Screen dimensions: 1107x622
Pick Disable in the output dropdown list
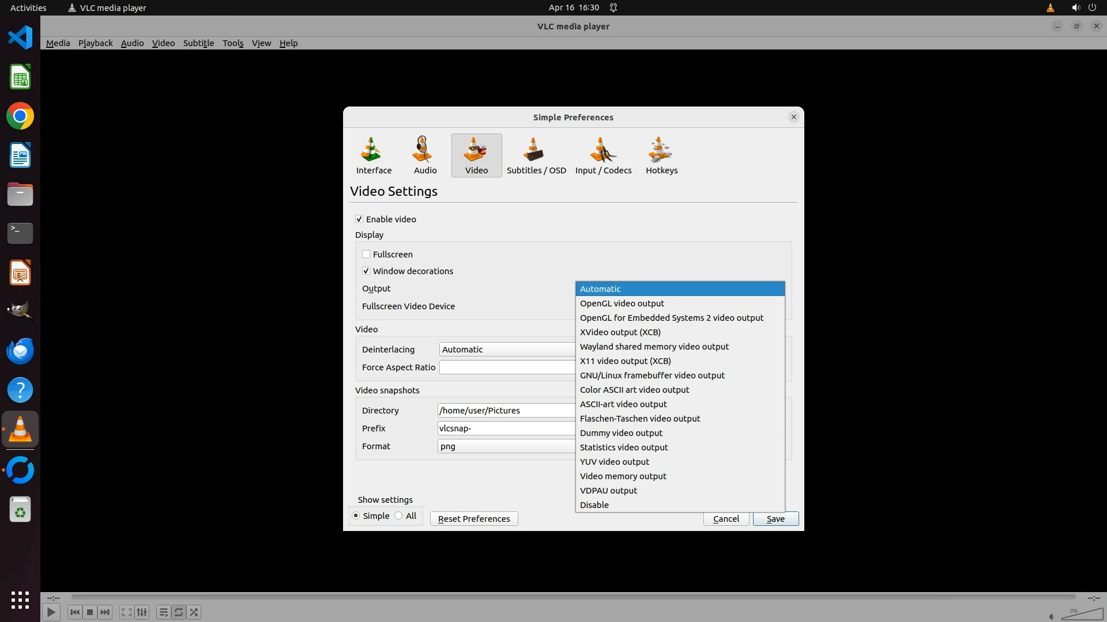(x=594, y=505)
